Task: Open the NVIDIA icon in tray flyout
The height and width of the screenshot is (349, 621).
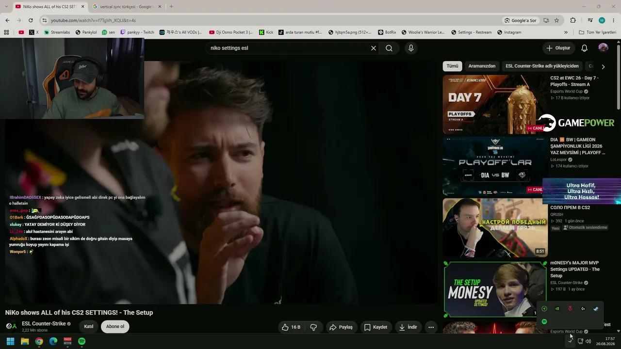Action: [557, 309]
